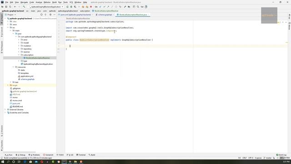Click the Windows taskbar search icon
This screenshot has height=164, width=291.
coord(8,162)
